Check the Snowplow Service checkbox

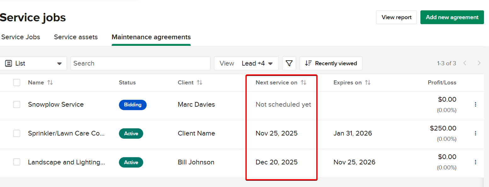[17, 104]
